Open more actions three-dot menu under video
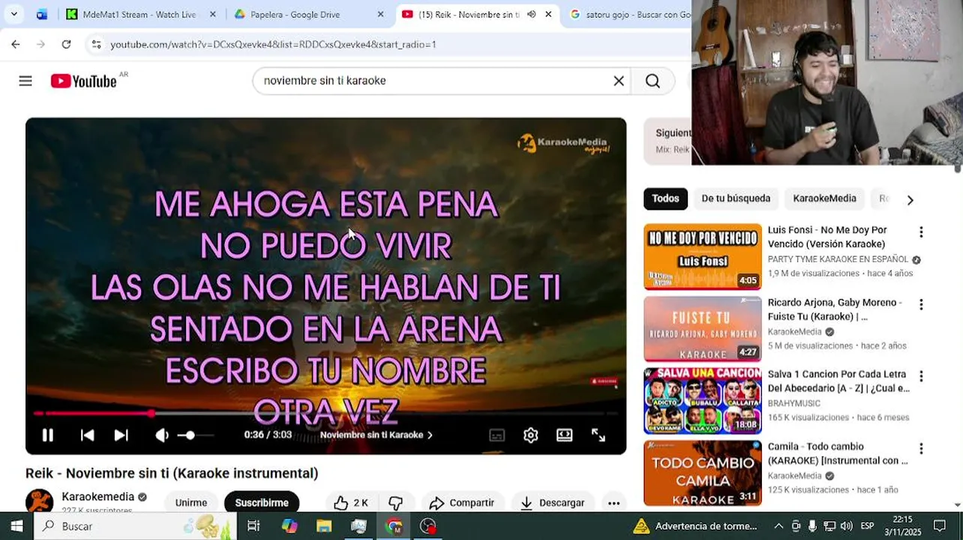The height and width of the screenshot is (540, 963). point(613,503)
